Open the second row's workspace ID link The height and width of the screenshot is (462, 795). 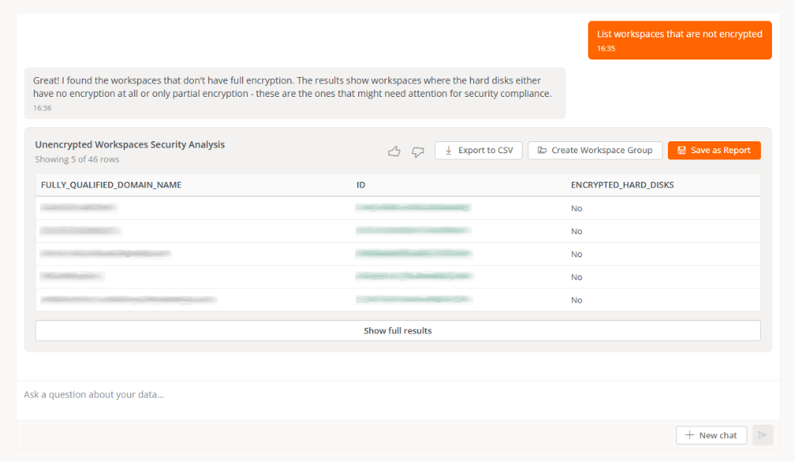click(413, 231)
